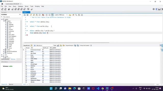This screenshot has height=91, width=163.
Task: Go to the home screen icon
Action: (2, 4)
